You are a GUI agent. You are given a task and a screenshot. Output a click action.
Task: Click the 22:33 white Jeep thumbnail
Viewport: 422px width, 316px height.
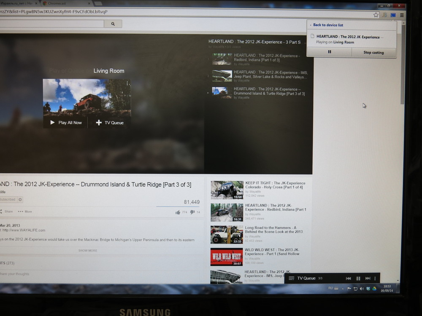pos(227,235)
